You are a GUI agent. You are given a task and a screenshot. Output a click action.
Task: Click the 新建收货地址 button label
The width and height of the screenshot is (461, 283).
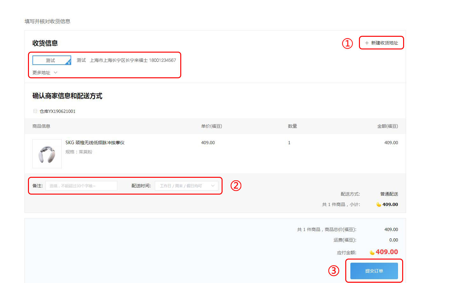384,43
